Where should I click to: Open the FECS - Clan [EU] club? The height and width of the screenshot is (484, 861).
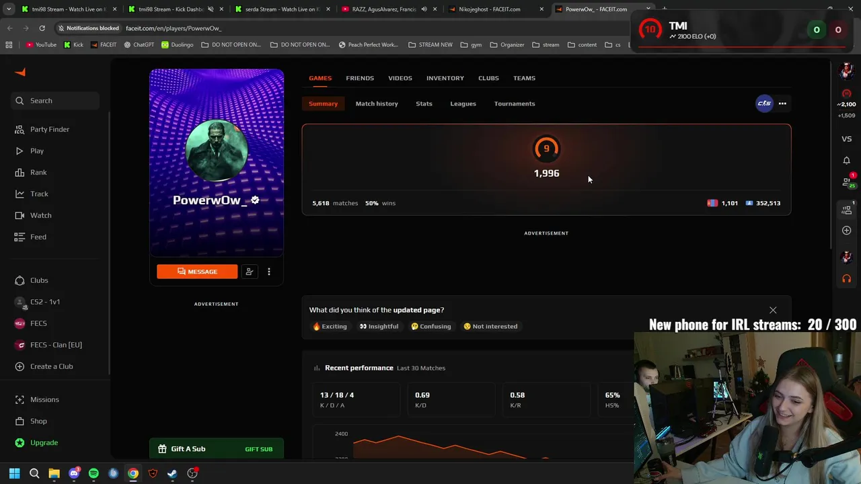[x=55, y=345]
